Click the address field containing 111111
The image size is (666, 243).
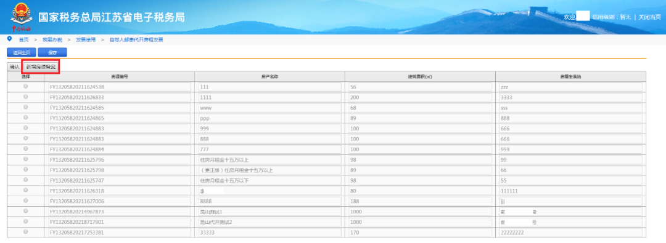pos(571,191)
